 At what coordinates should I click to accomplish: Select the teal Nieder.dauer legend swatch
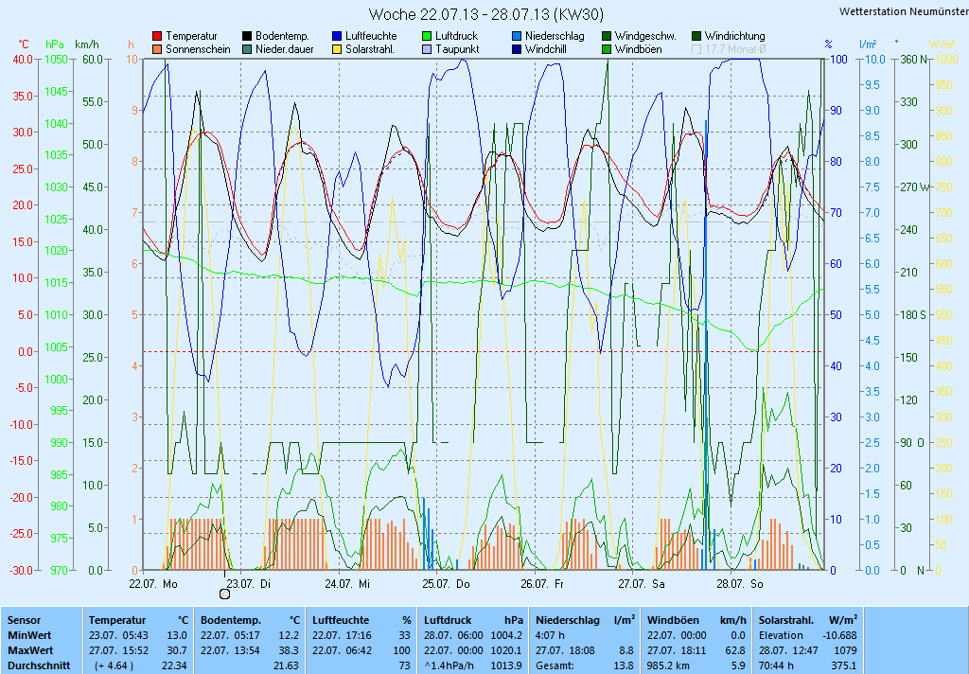pyautogui.click(x=247, y=49)
